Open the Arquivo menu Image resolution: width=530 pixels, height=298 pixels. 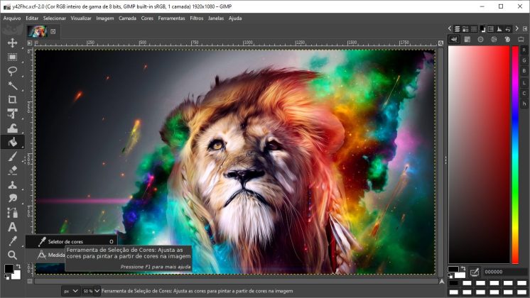click(12, 18)
